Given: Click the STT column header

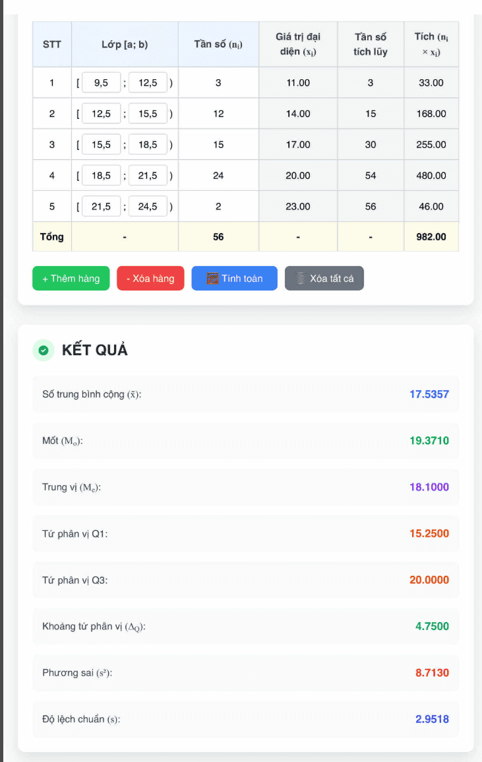Looking at the screenshot, I should (x=52, y=44).
